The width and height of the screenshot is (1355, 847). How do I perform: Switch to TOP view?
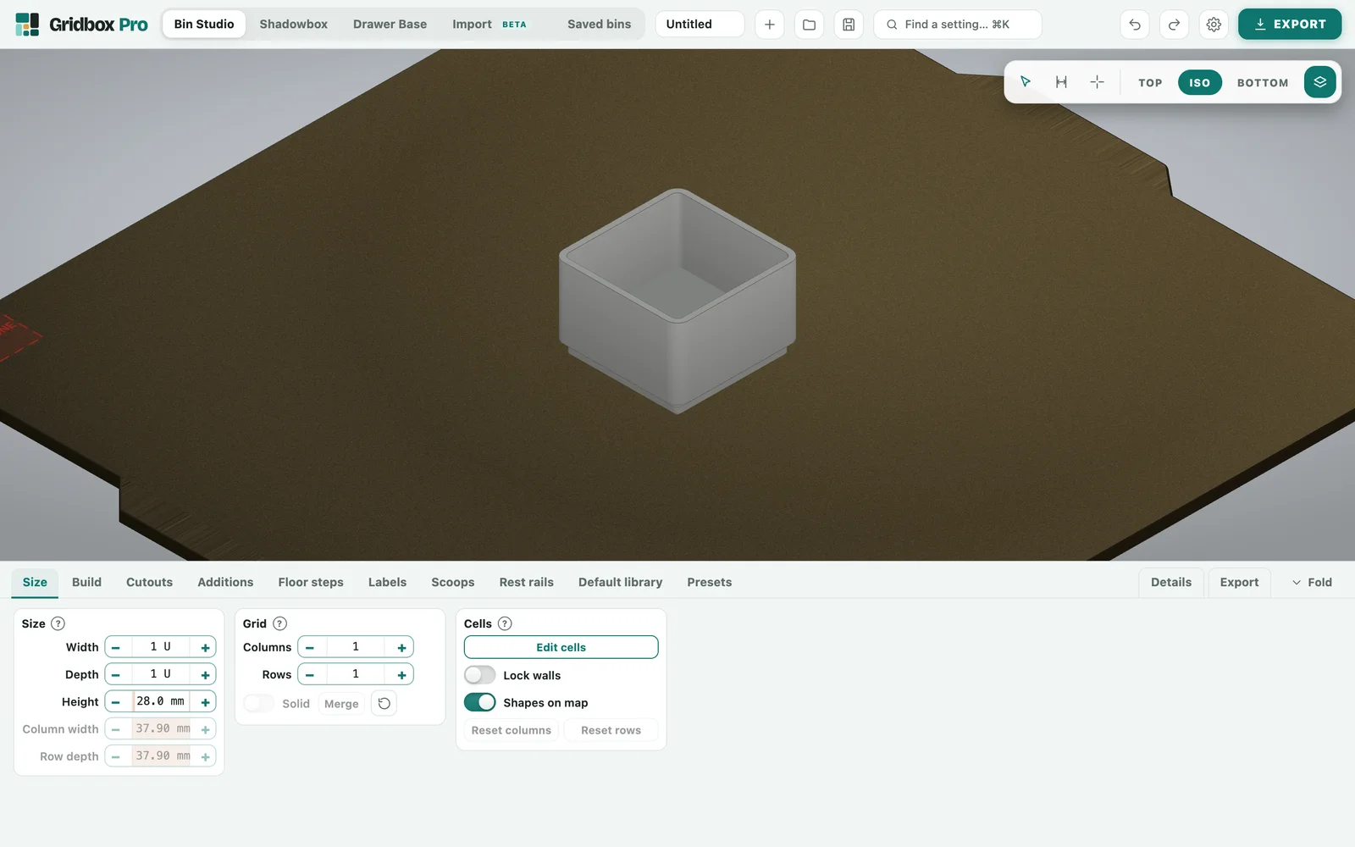tap(1150, 82)
